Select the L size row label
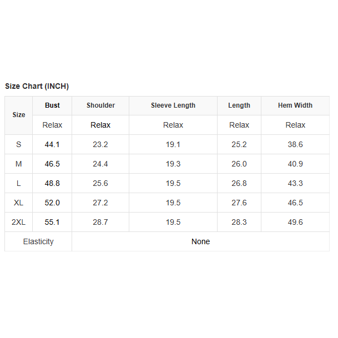Screen dimensions: 338x338 tap(19, 183)
